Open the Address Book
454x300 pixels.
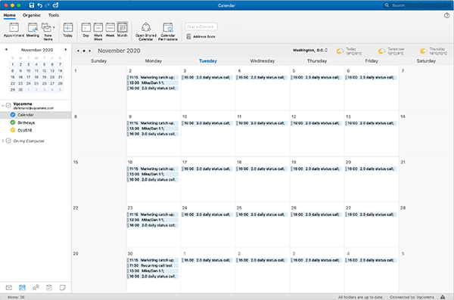click(x=201, y=37)
